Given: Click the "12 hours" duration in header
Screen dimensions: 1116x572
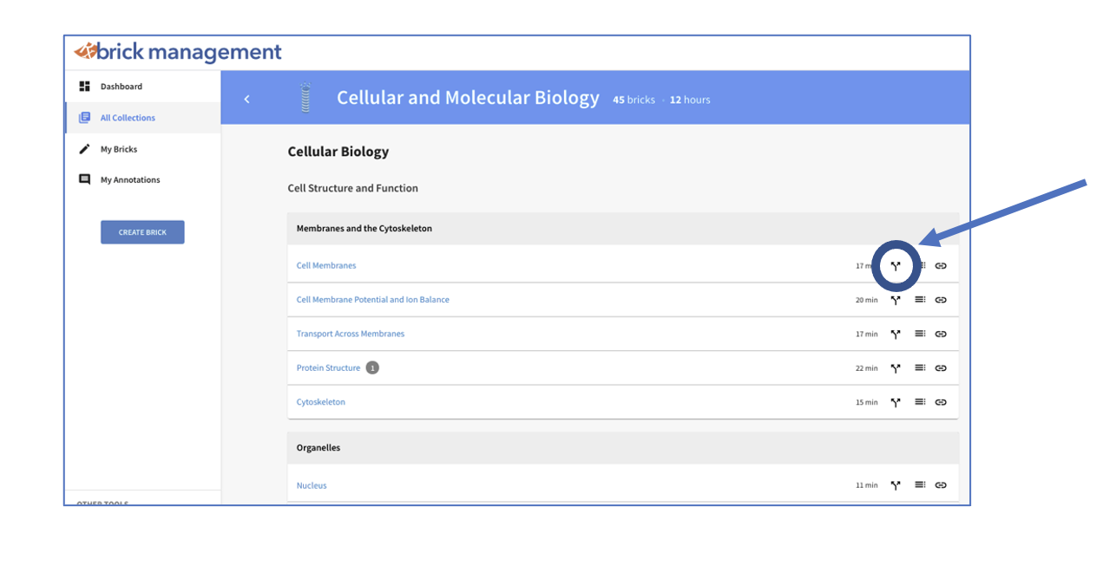Looking at the screenshot, I should (x=690, y=100).
